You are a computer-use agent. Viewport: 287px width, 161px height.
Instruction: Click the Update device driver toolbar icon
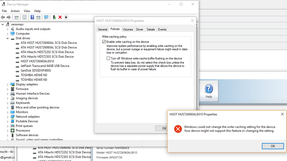[x=54, y=17]
